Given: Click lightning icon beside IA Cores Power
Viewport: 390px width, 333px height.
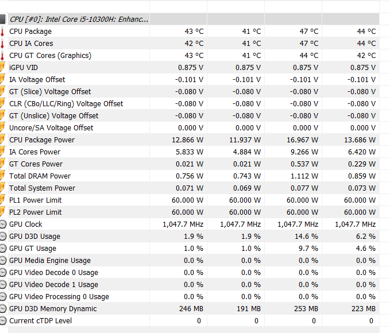Looking at the screenshot, I should [x=2, y=152].
